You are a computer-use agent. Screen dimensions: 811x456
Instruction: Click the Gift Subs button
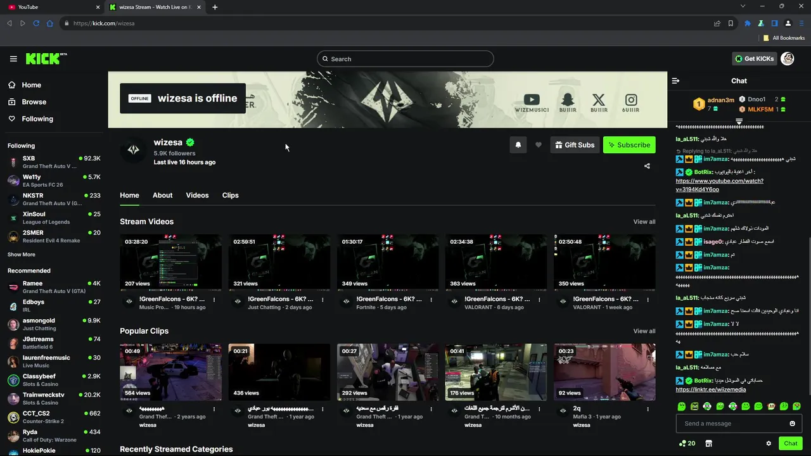[575, 145]
